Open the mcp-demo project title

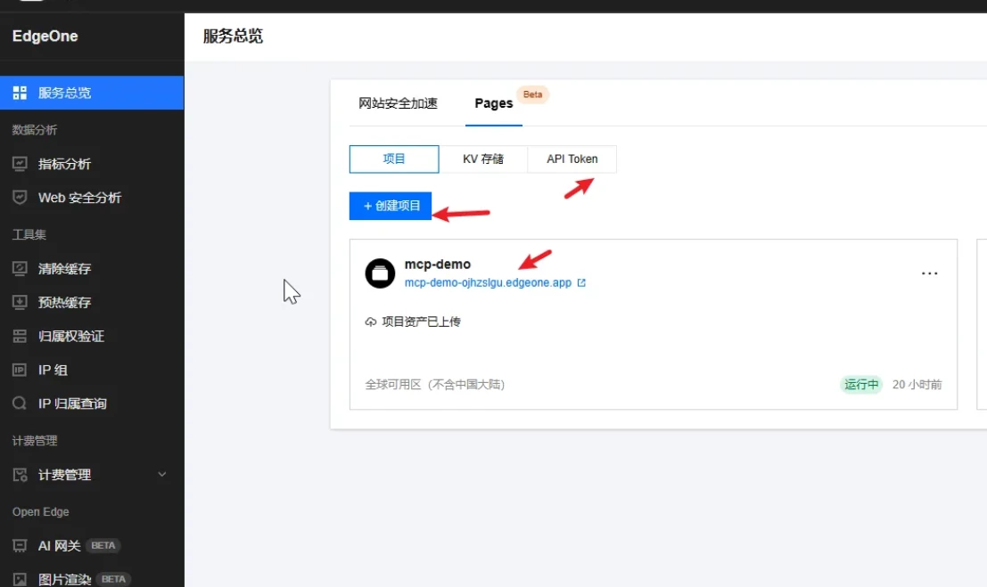tap(438, 265)
